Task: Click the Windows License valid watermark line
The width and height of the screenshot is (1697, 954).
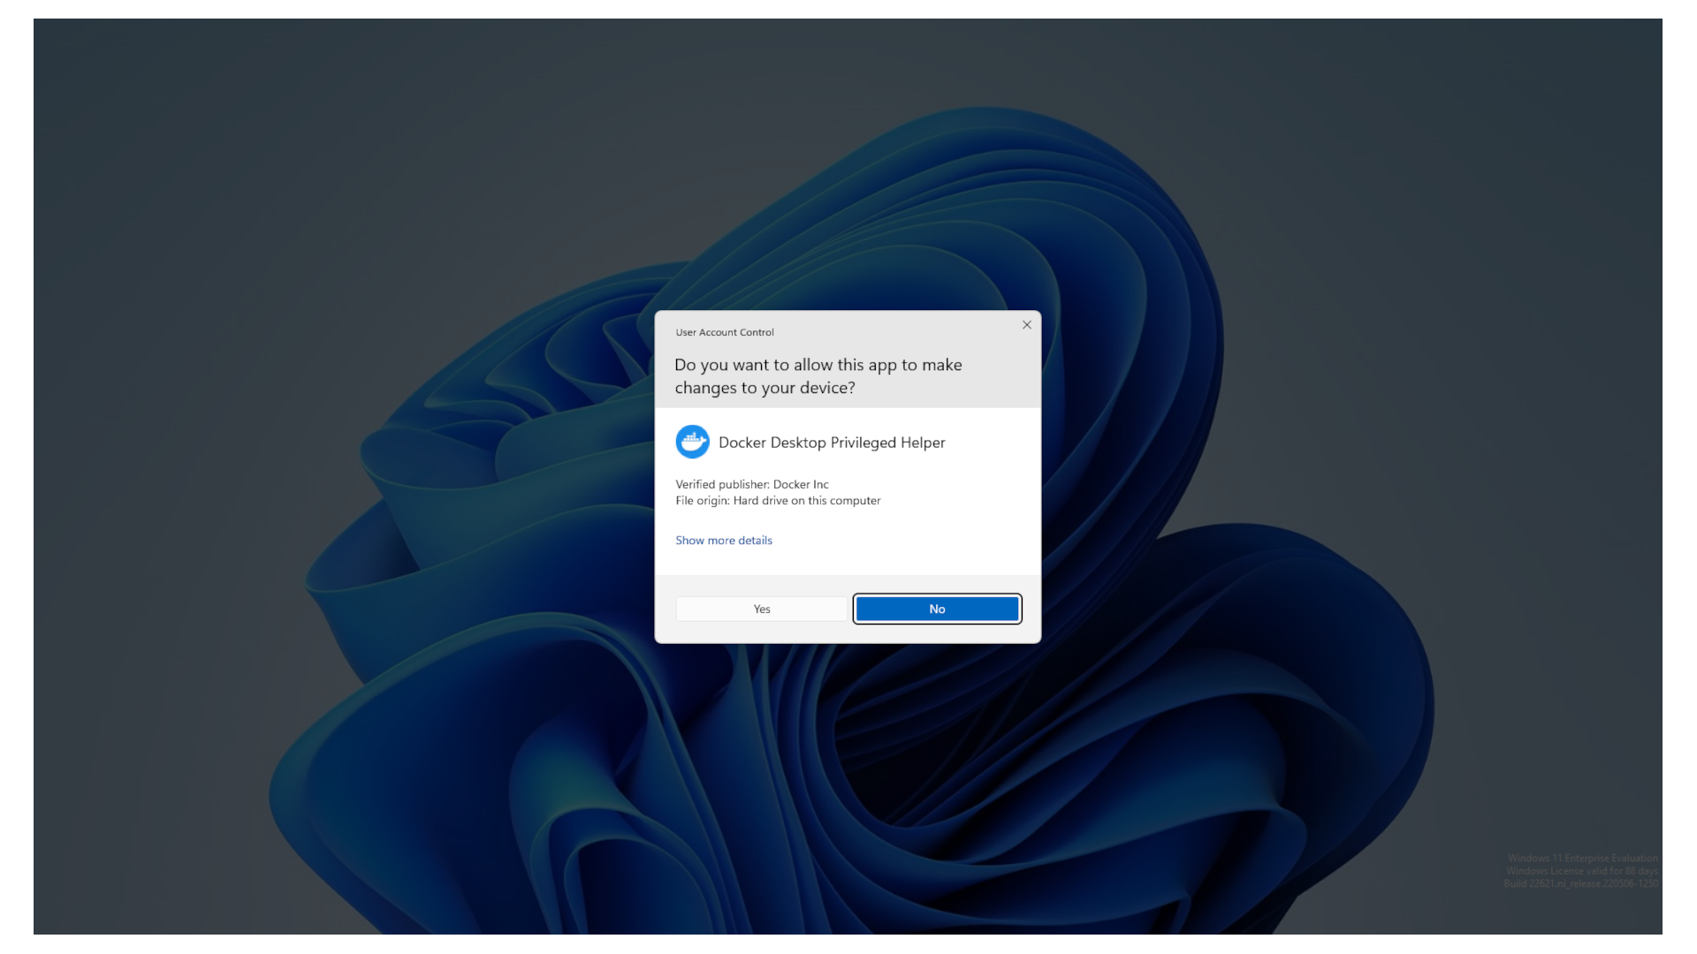Action: click(x=1582, y=871)
